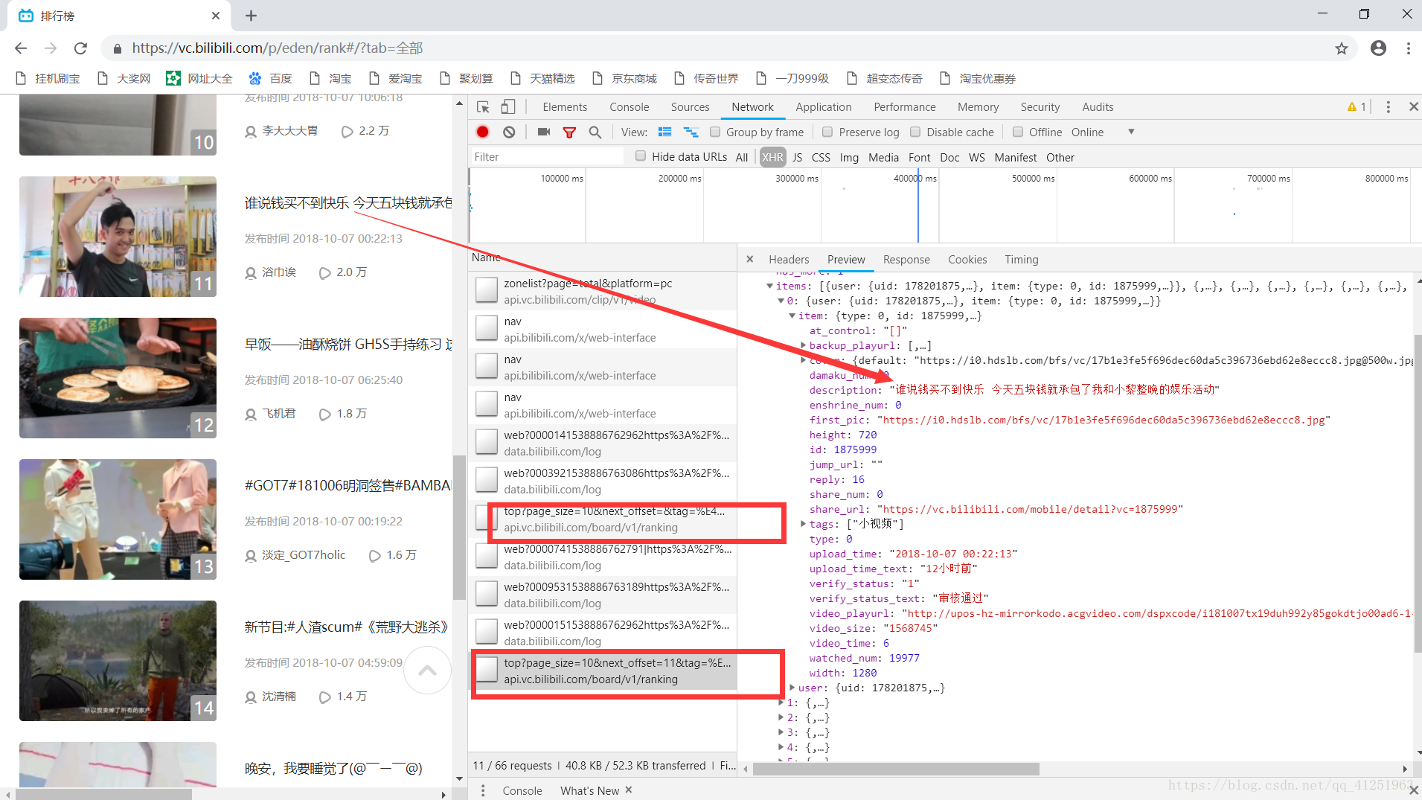Open the console drawer three-dot menu
The height and width of the screenshot is (800, 1422).
[x=483, y=790]
